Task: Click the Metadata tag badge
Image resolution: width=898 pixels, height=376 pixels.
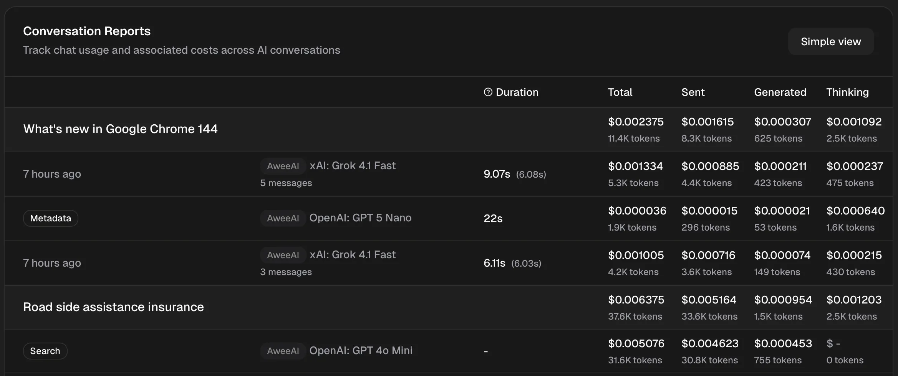Action: click(50, 218)
